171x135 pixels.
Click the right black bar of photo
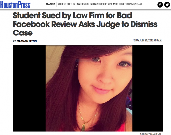[x=148, y=88]
